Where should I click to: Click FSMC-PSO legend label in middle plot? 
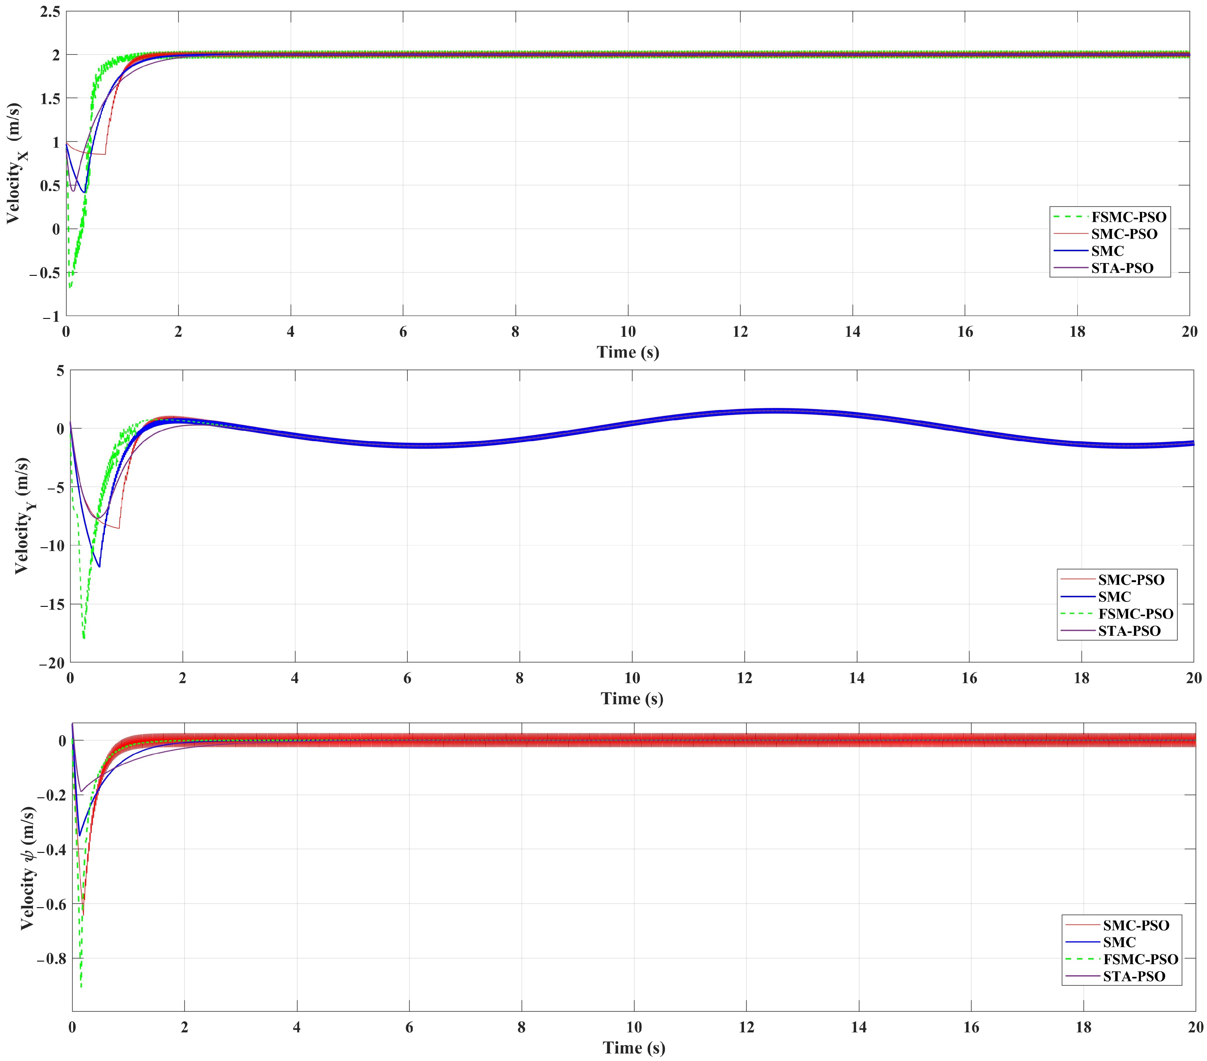tap(1136, 614)
